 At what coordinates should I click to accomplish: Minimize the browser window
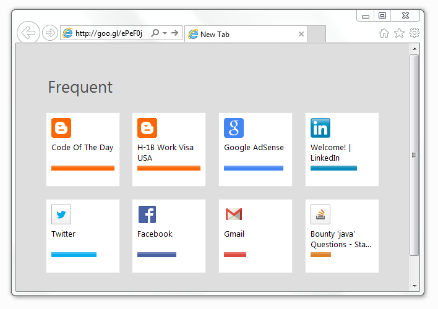pyautogui.click(x=366, y=15)
